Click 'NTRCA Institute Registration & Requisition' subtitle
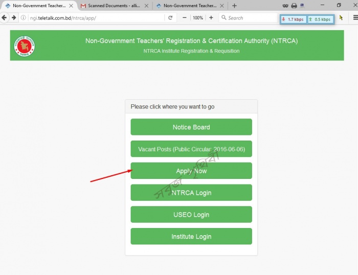 pyautogui.click(x=191, y=51)
